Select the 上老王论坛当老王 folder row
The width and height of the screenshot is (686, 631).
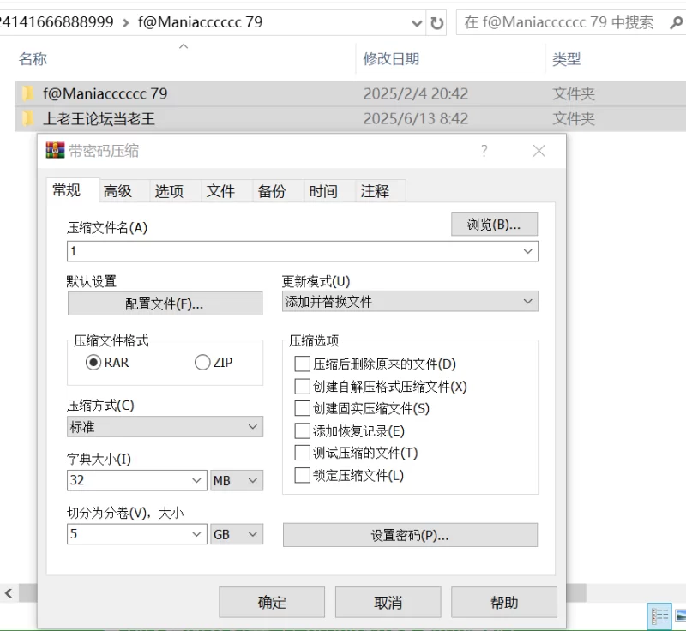[x=350, y=118]
